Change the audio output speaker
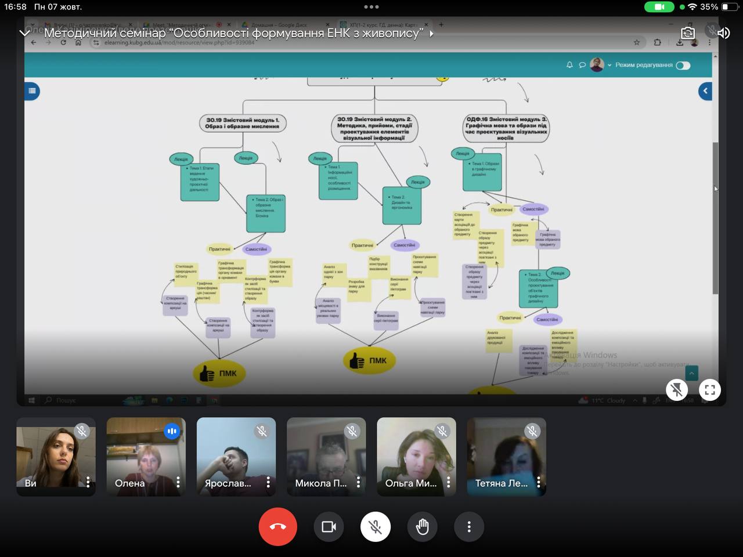Image resolution: width=743 pixels, height=557 pixels. point(723,33)
